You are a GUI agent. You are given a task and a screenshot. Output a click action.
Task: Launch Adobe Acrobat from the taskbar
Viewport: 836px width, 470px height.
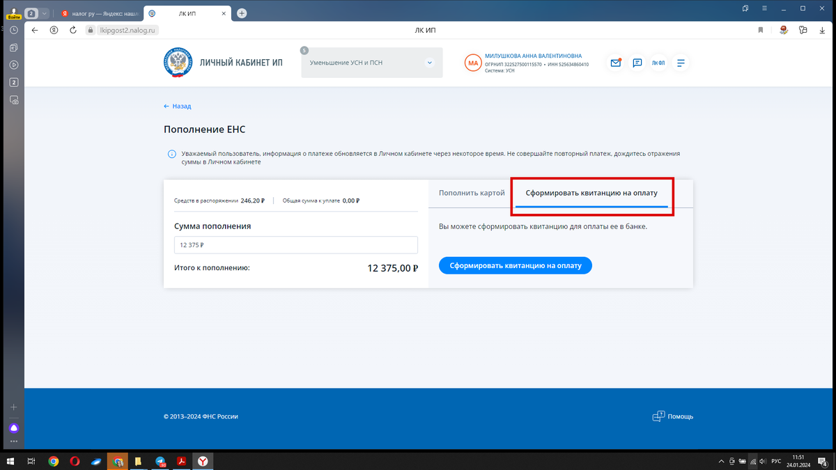[180, 461]
